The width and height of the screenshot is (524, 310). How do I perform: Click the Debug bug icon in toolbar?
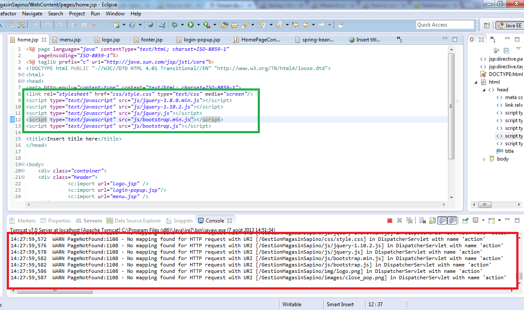[175, 25]
